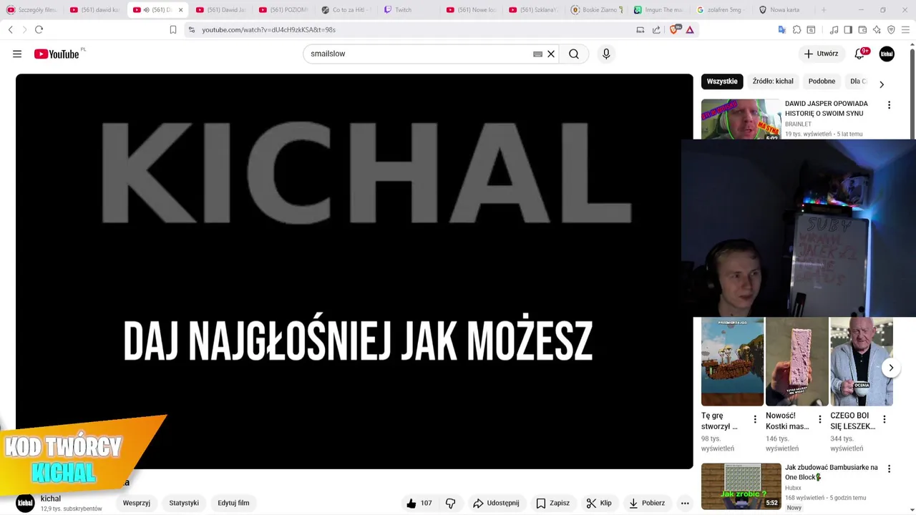The width and height of the screenshot is (916, 515).
Task: Select Podobne filter chip
Action: pyautogui.click(x=822, y=82)
